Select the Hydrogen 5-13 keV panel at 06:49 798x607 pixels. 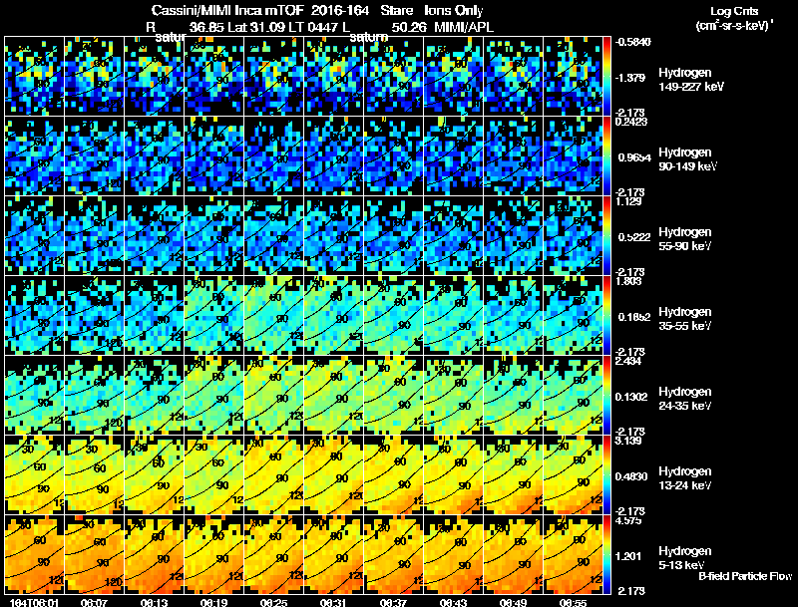(513, 554)
